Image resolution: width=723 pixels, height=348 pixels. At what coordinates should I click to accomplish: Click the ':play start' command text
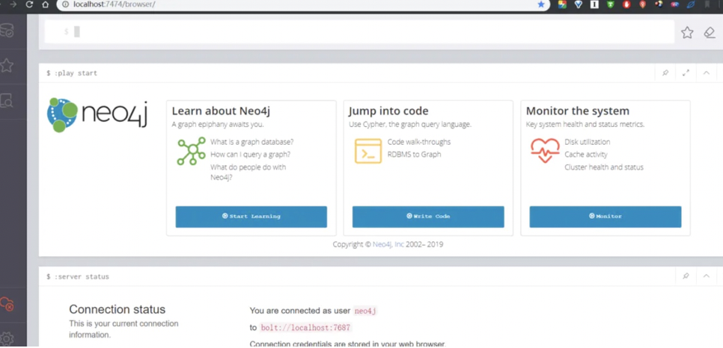click(x=76, y=73)
